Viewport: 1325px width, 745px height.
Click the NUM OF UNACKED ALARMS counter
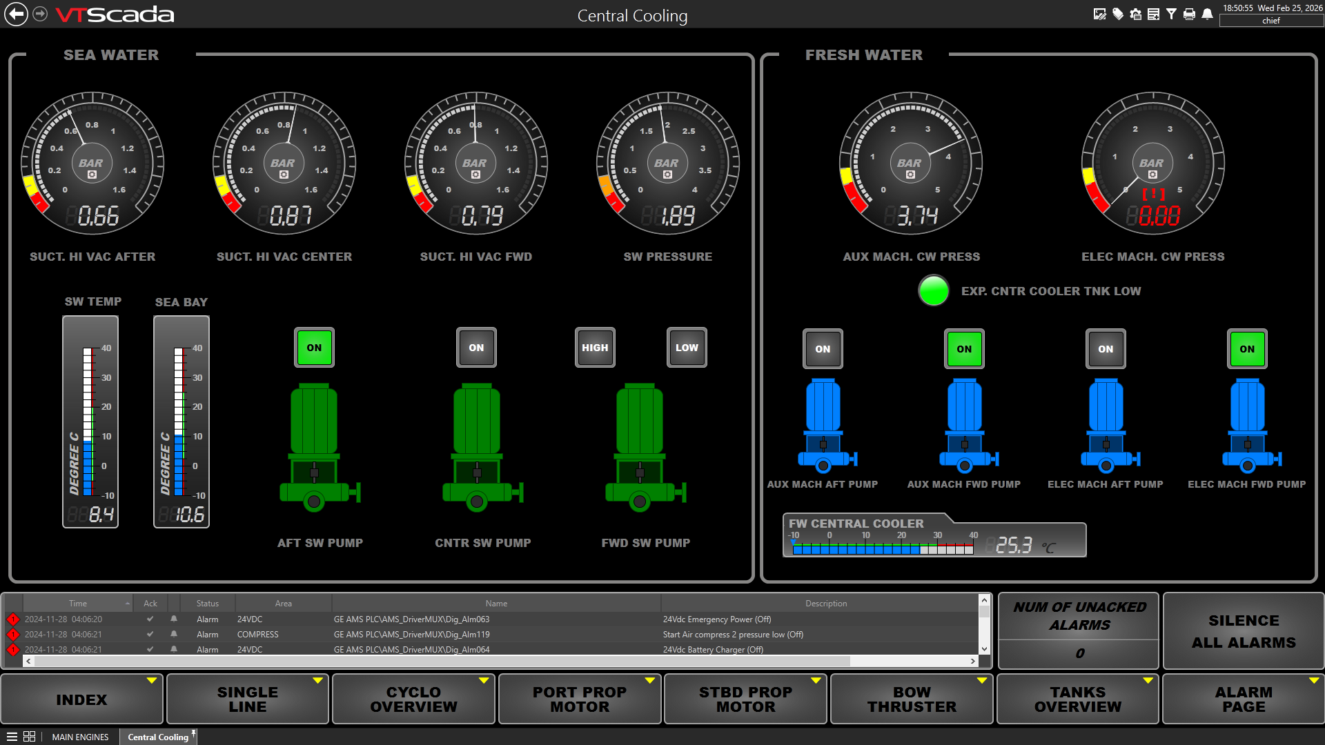tap(1079, 631)
